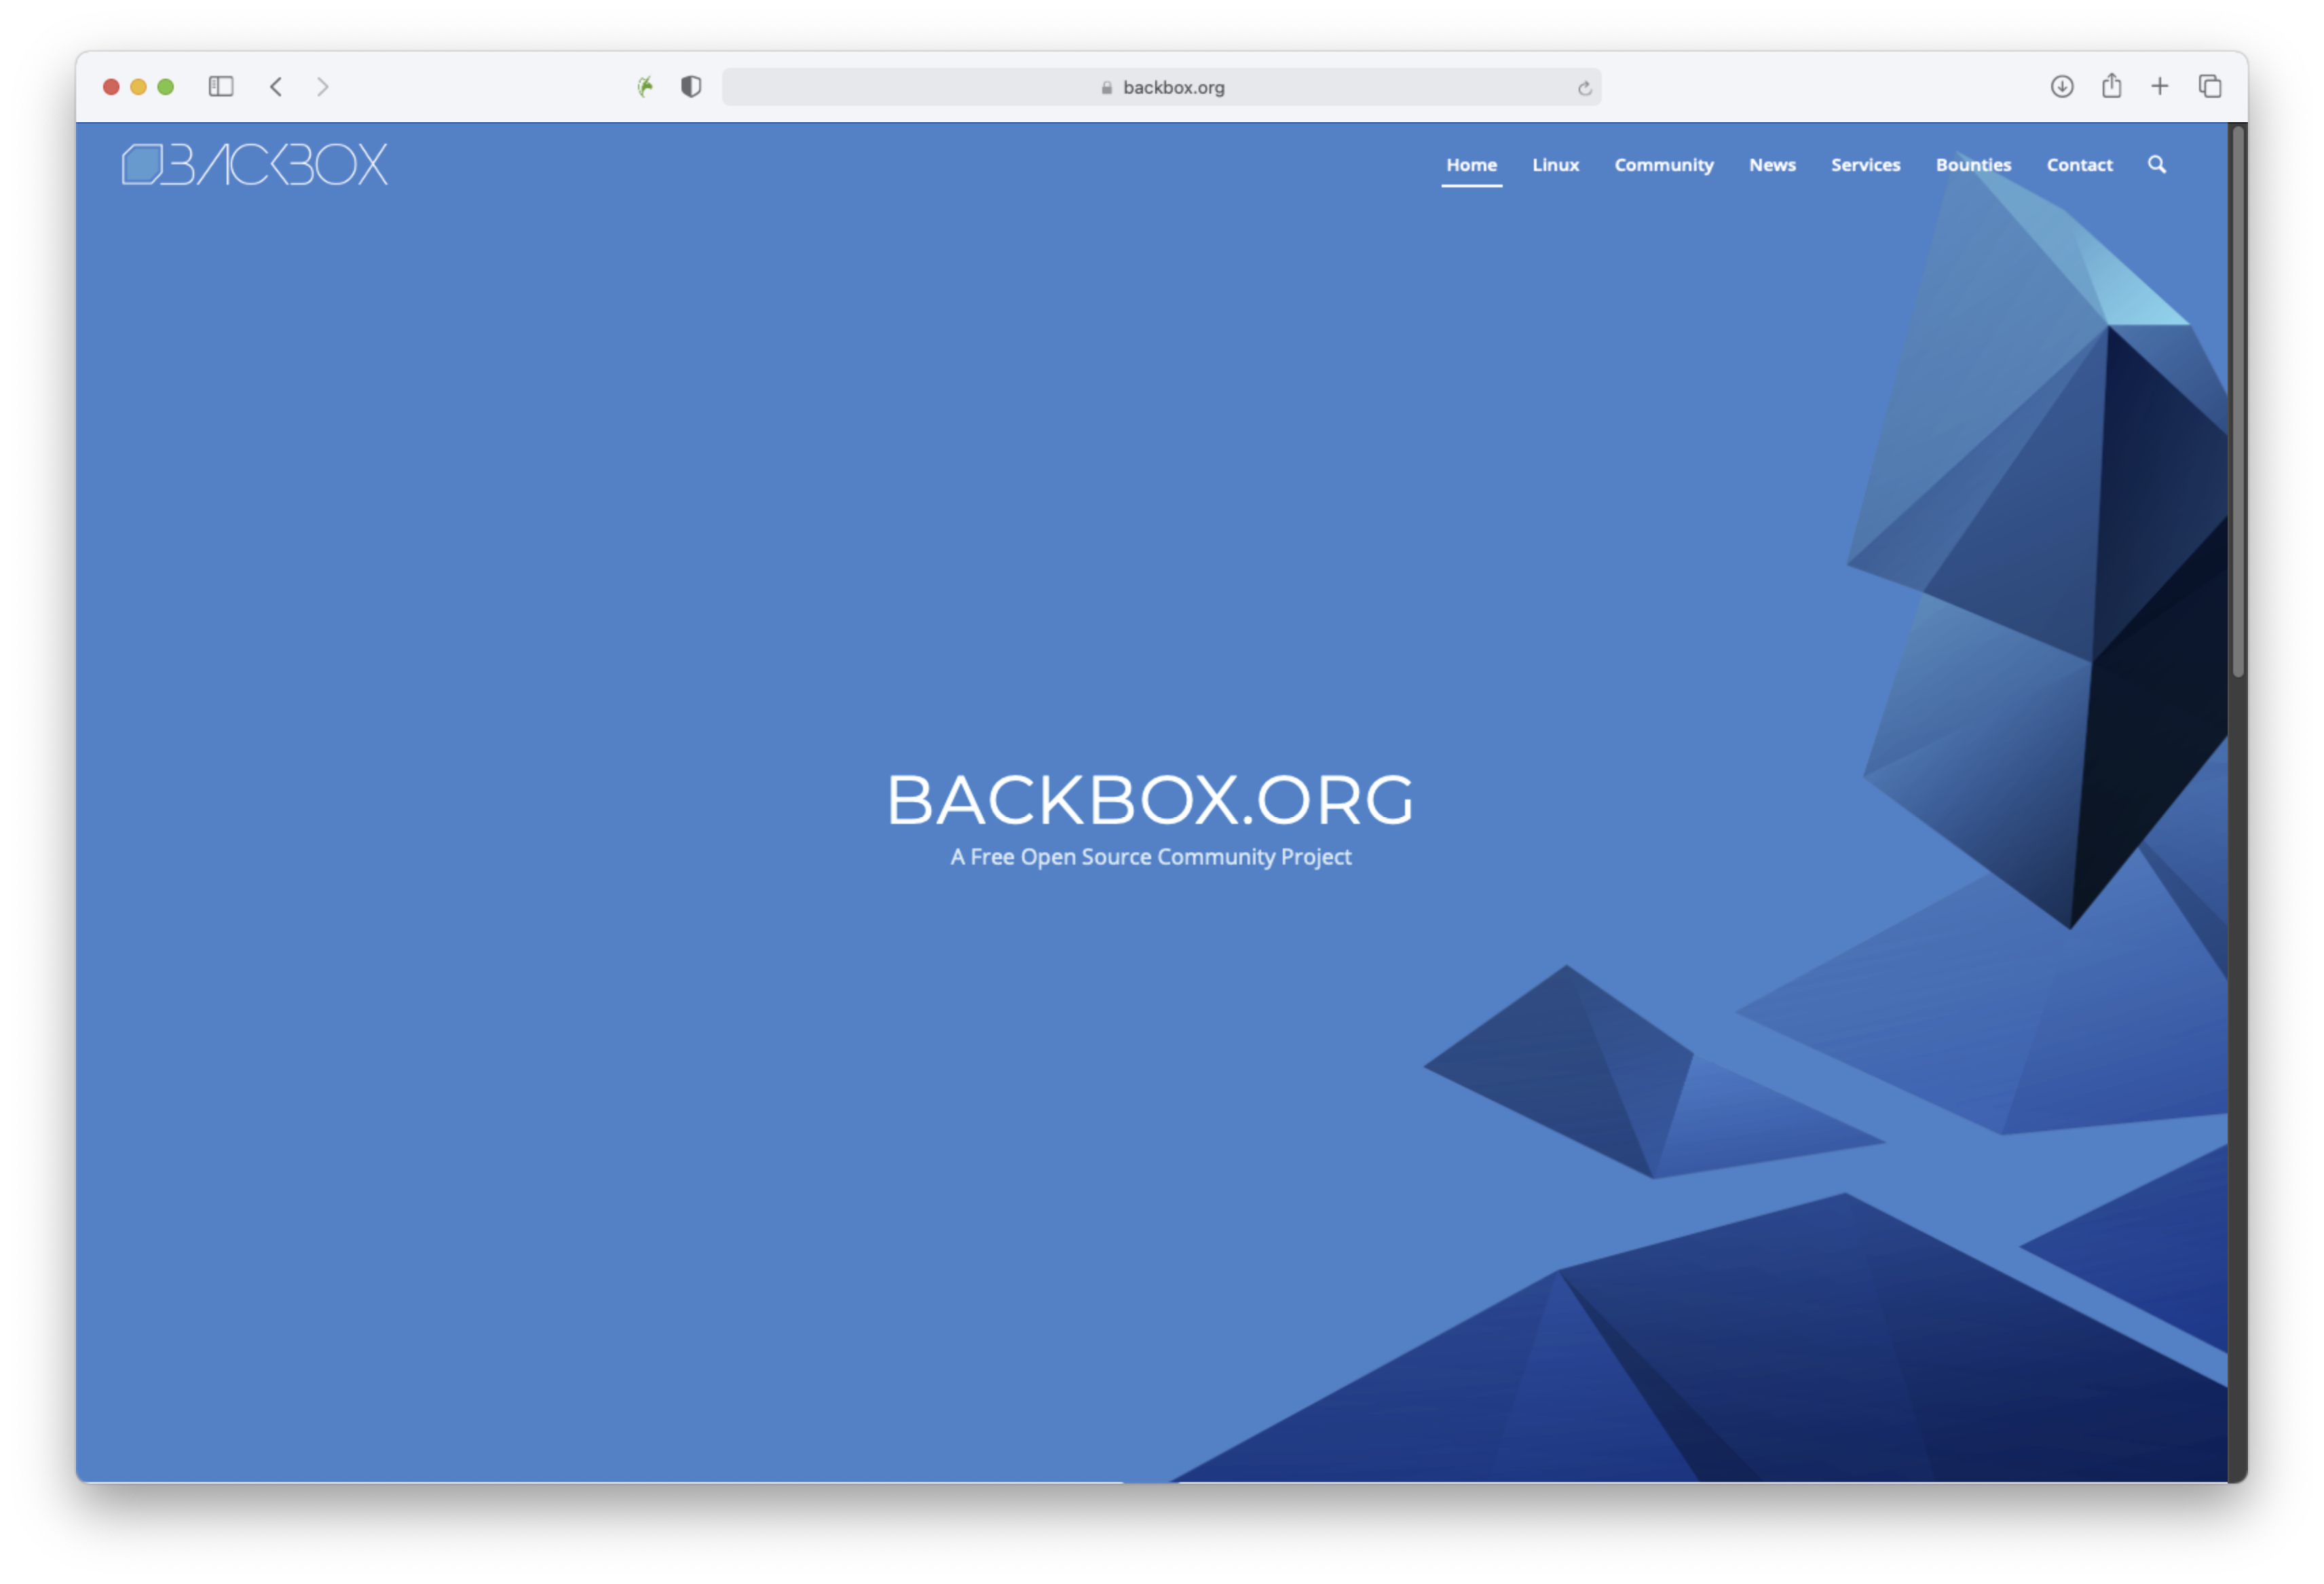This screenshot has height=1584, width=2324.
Task: Open the Services menu
Action: click(x=1865, y=165)
